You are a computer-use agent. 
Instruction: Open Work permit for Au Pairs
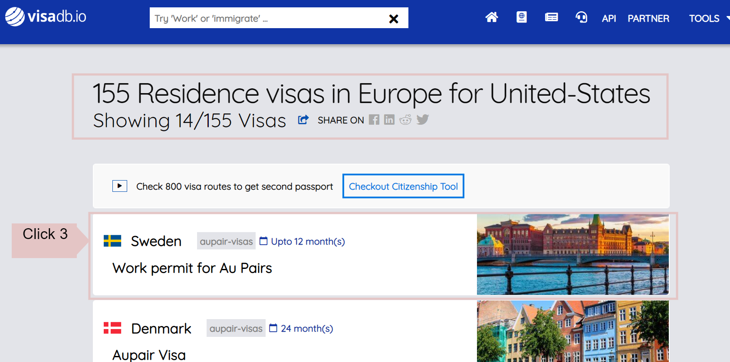(192, 268)
